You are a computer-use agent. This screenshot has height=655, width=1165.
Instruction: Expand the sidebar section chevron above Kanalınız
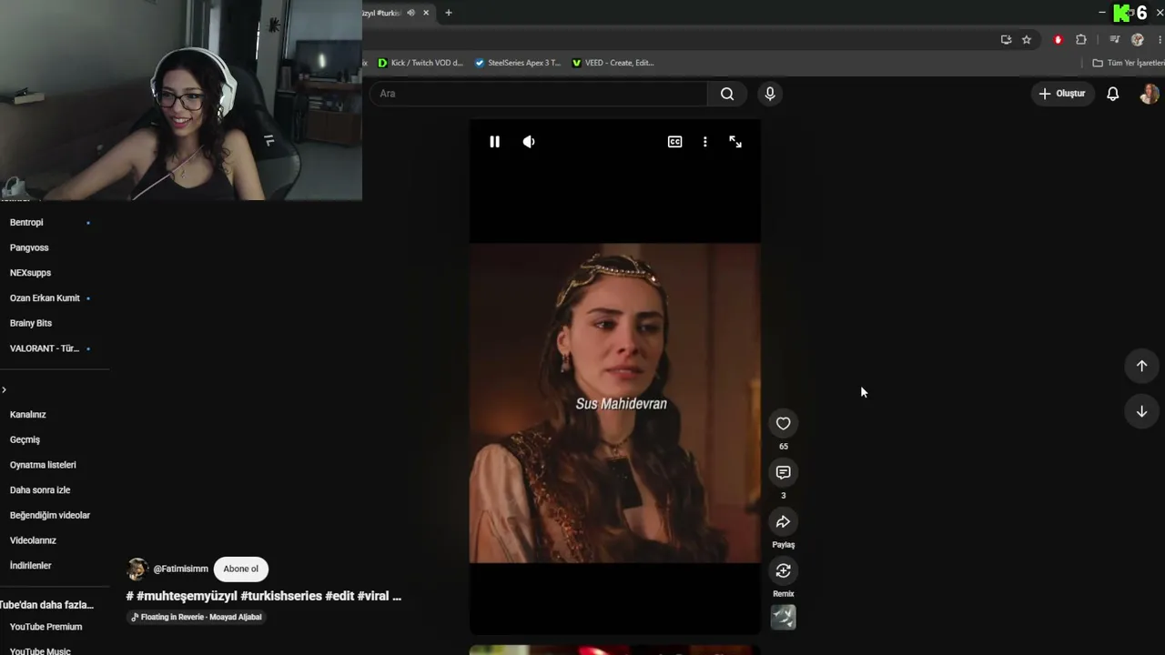pyautogui.click(x=5, y=389)
